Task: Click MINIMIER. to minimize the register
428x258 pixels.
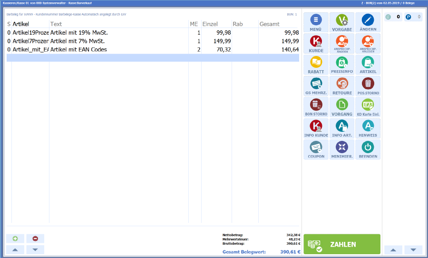Action: pos(342,149)
